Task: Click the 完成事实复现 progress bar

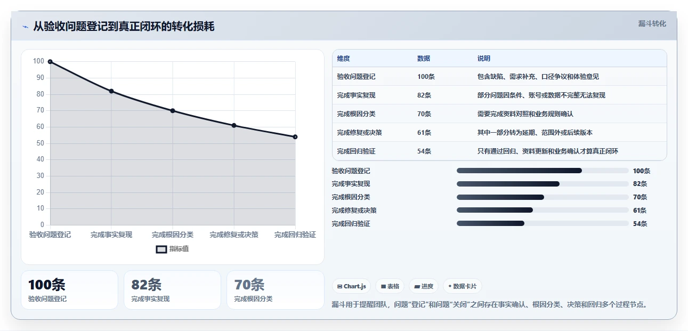Action: 543,184
